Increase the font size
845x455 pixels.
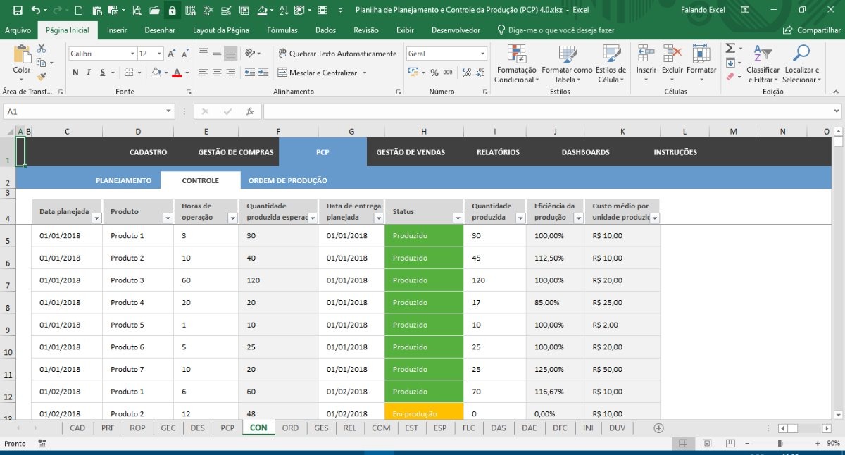(x=173, y=54)
